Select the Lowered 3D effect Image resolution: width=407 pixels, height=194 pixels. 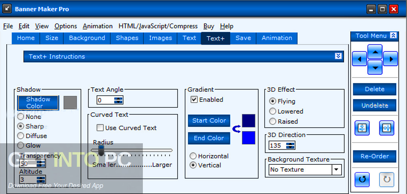click(x=273, y=111)
